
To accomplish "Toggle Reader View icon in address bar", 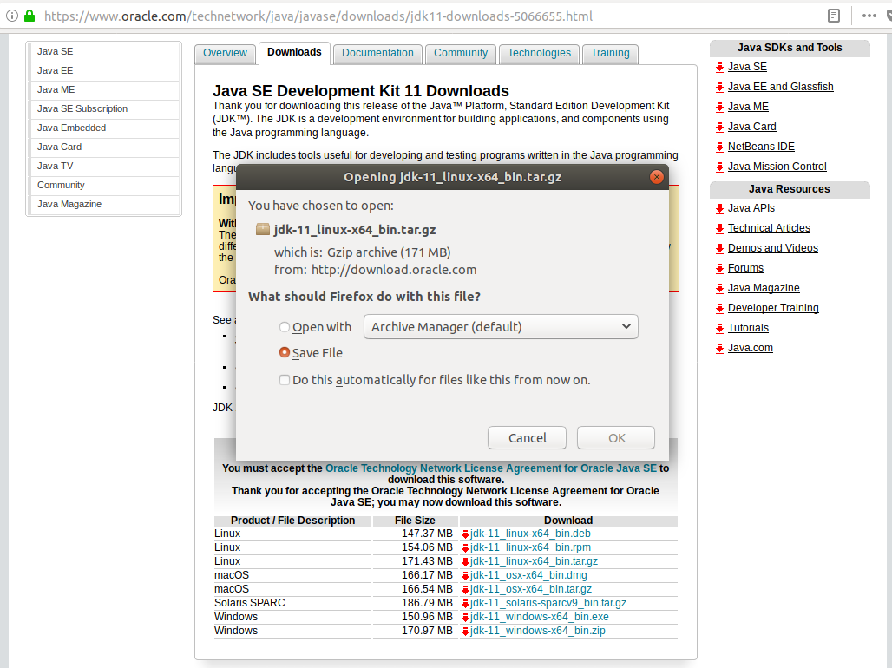I will click(833, 16).
